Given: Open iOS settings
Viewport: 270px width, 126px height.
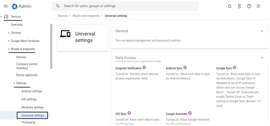Looking at the screenshot, I should pos(29,99).
